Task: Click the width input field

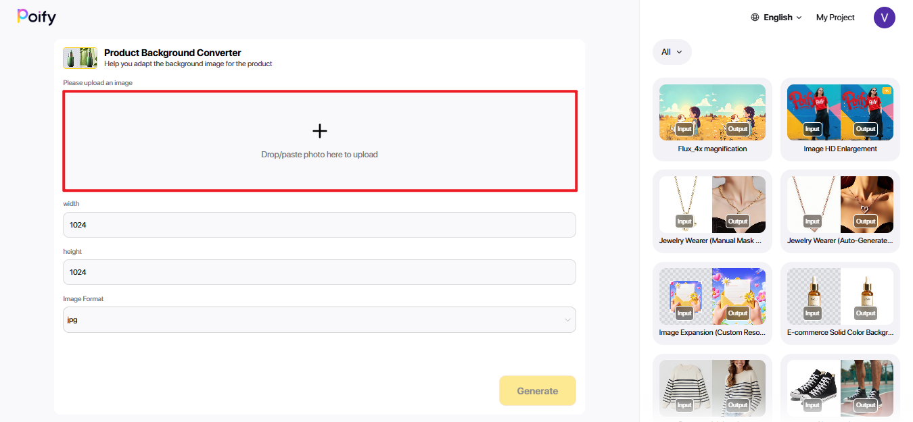Action: tap(319, 225)
